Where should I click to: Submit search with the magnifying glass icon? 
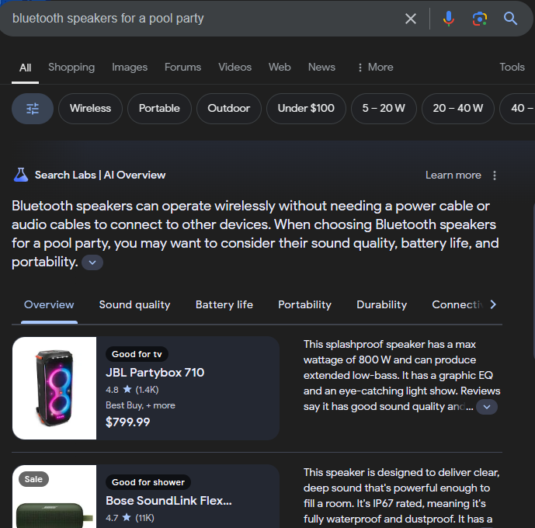coord(510,19)
